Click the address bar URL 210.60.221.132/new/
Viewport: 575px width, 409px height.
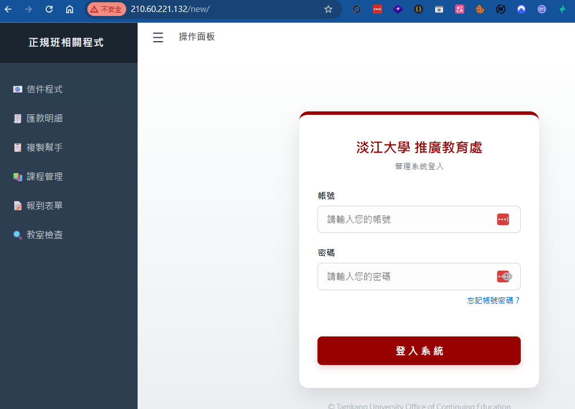point(170,9)
